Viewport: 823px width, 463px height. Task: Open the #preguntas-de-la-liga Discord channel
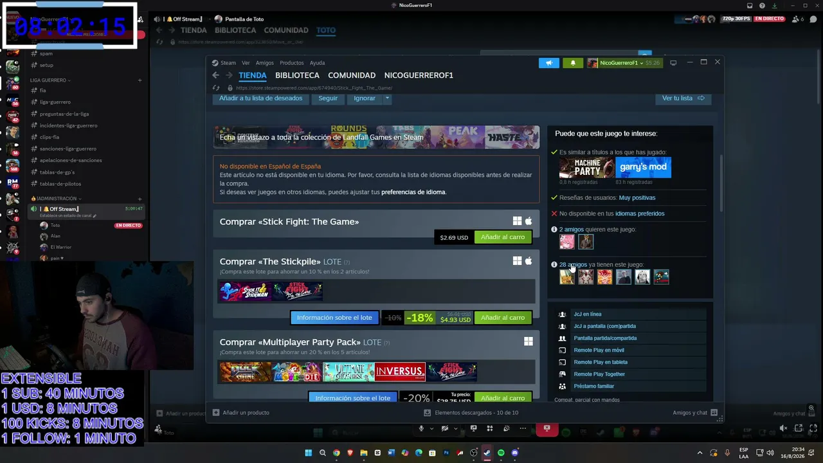point(64,114)
